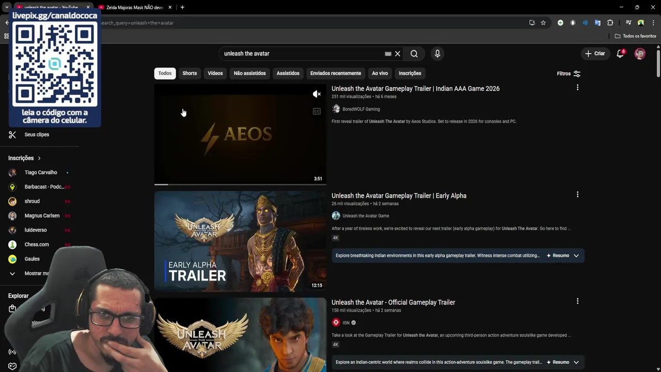Image resolution: width=661 pixels, height=372 pixels.
Task: Expand Mostrar mais subscriptions
Action: [x=31, y=273]
